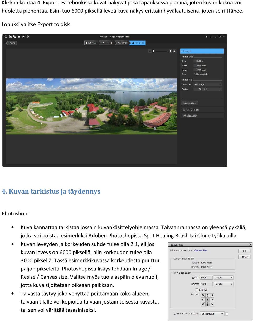Save the project with the floppy disk icon
The width and height of the screenshot is (253, 321).
click(23, 36)
